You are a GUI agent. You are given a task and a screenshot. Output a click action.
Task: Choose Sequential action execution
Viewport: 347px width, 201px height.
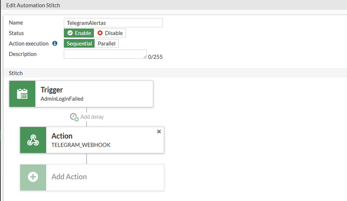point(80,43)
